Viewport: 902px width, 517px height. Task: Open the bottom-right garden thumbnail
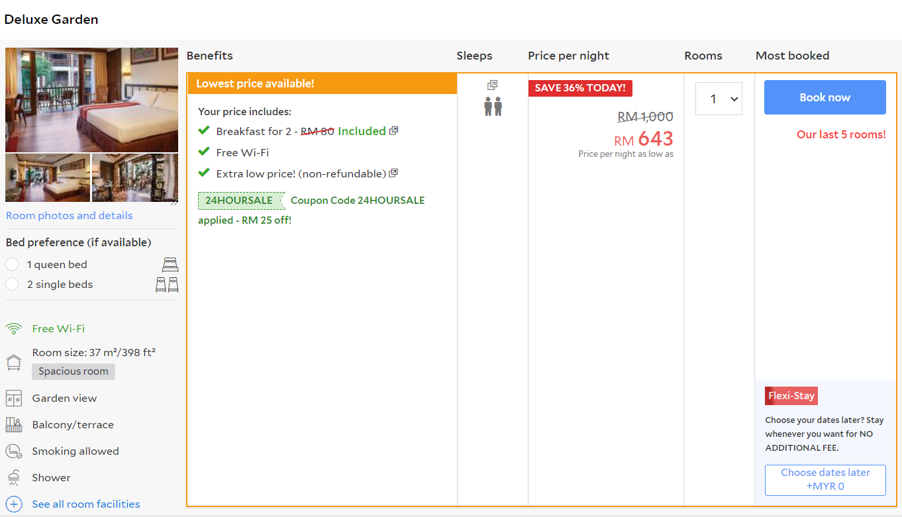pyautogui.click(x=135, y=177)
